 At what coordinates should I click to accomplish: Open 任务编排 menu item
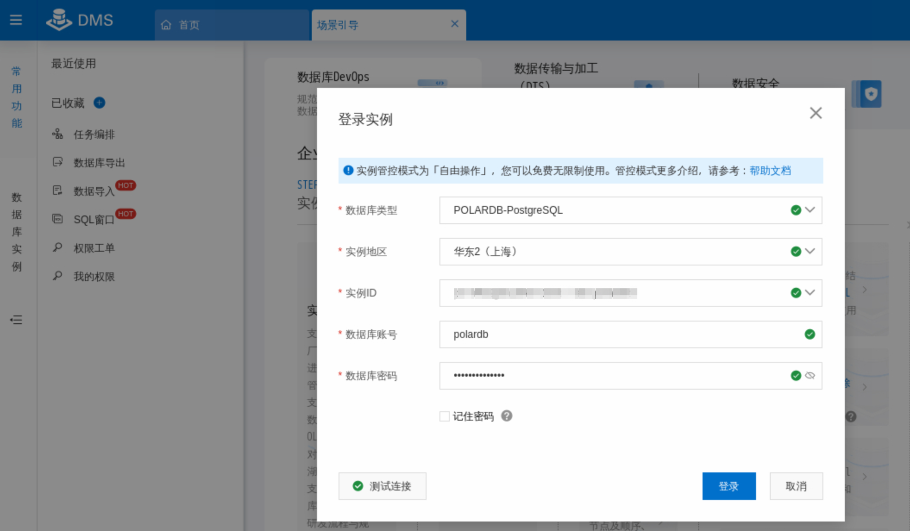point(94,134)
